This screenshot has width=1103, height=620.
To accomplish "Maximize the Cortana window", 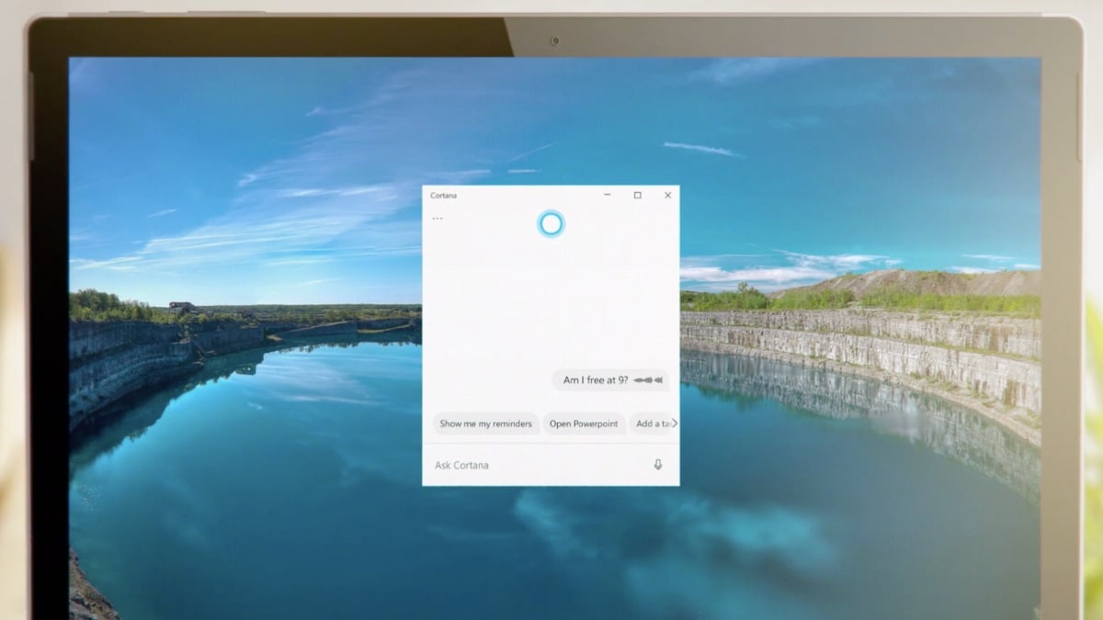I will pyautogui.click(x=637, y=195).
